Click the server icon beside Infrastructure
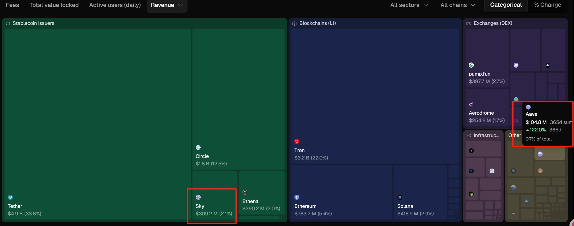Screen dimensions: 574x226 point(469,136)
